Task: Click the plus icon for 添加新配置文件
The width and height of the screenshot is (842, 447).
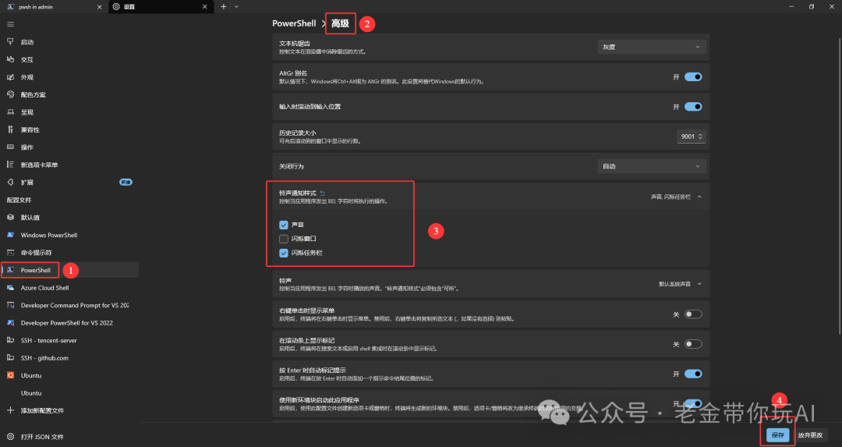Action: pyautogui.click(x=10, y=410)
